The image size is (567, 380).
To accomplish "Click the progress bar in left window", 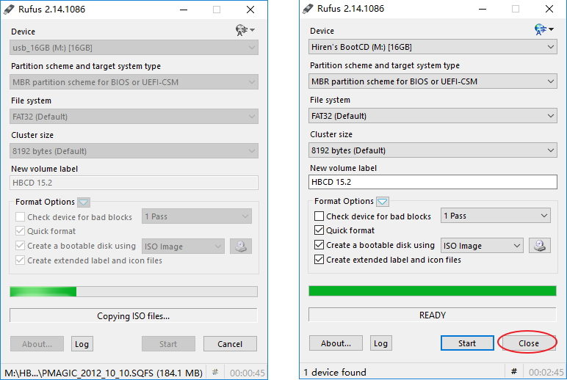I will [x=134, y=291].
